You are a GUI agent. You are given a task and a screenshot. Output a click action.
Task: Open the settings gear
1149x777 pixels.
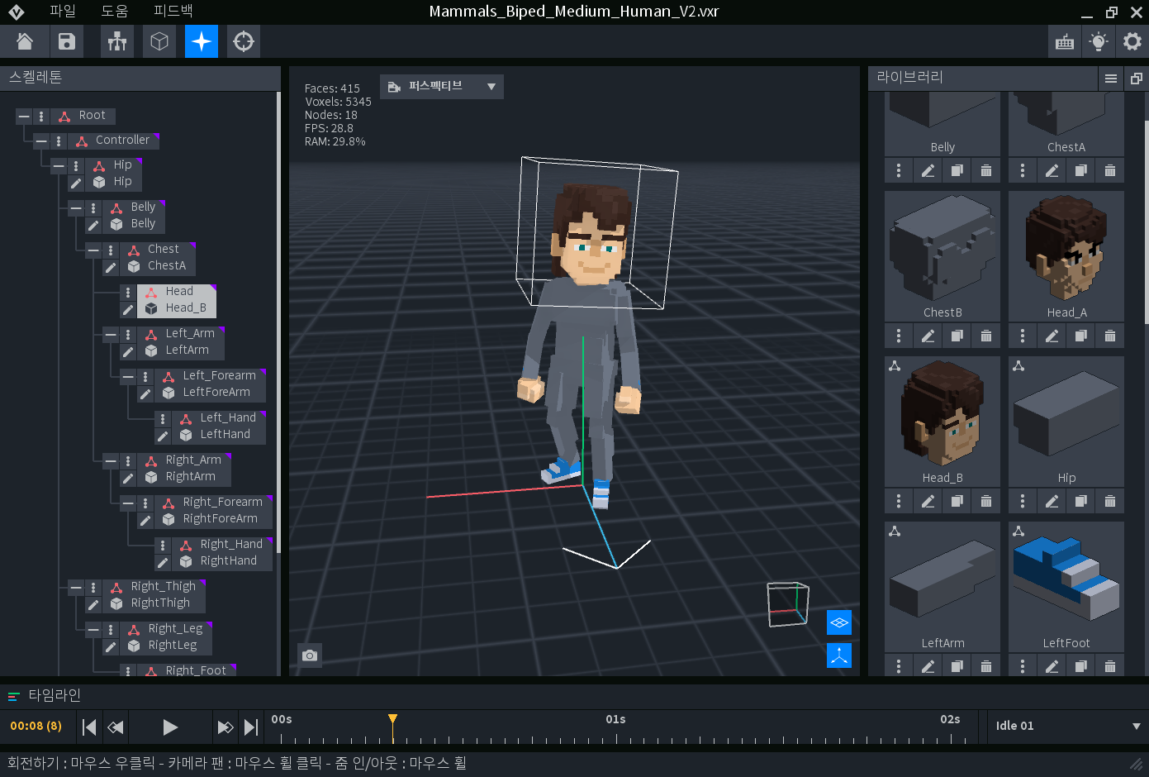(1132, 41)
